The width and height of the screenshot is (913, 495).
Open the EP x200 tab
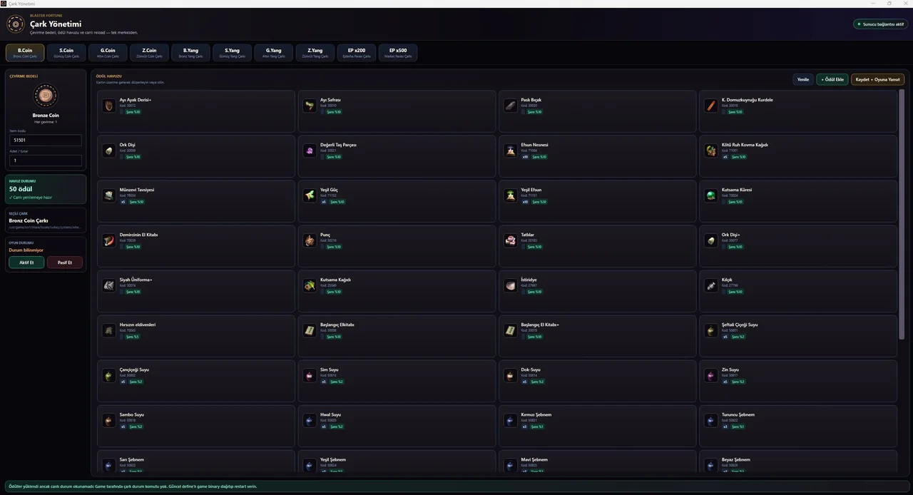[357, 53]
